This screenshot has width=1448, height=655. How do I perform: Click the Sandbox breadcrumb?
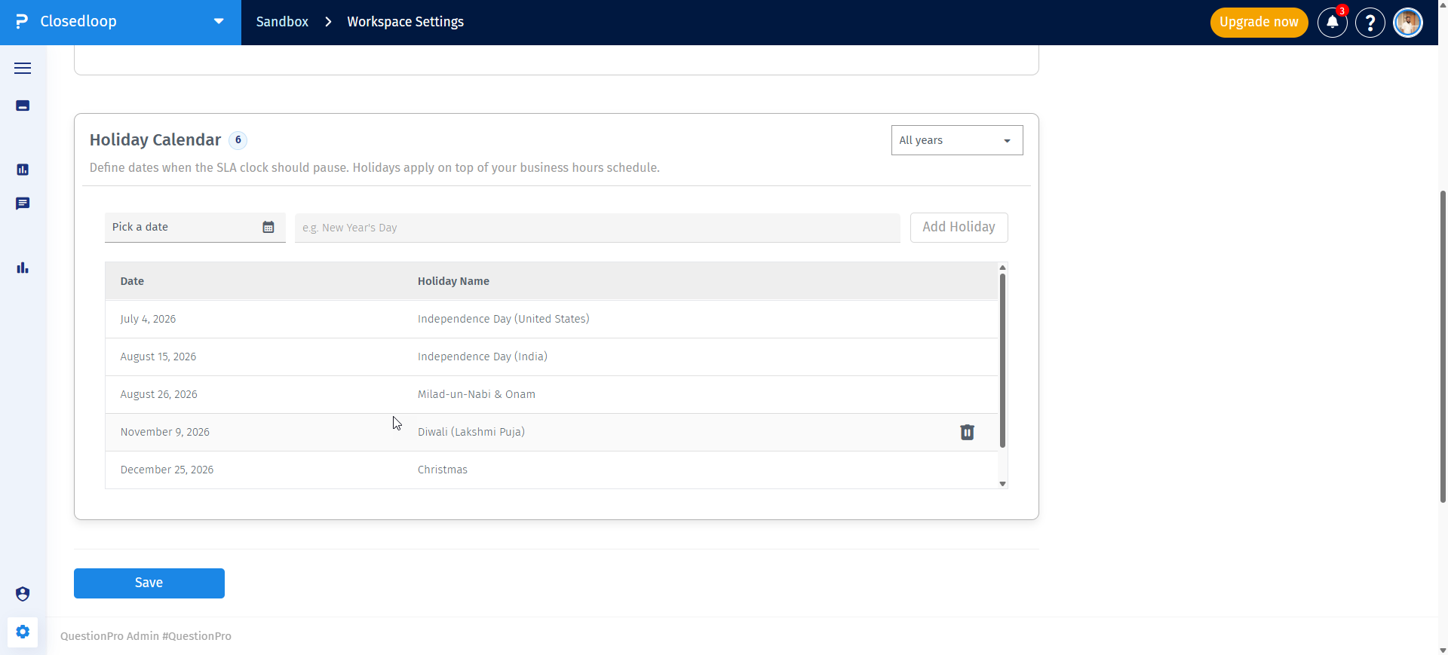tap(282, 22)
